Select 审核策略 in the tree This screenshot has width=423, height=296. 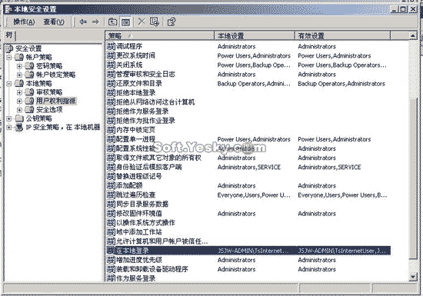click(49, 92)
